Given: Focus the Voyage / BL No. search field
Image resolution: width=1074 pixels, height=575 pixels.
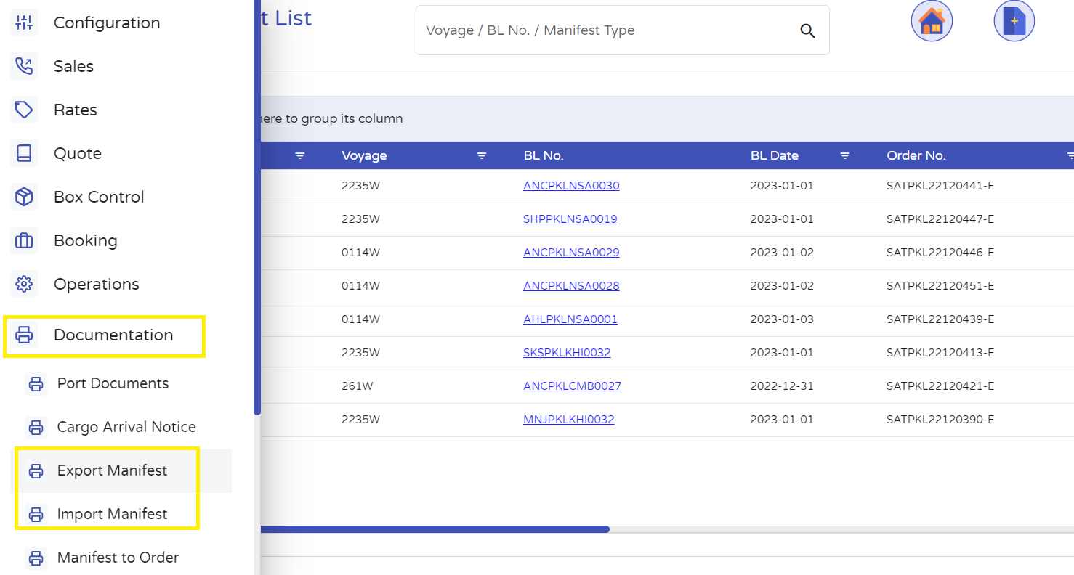Looking at the screenshot, I should click(x=603, y=30).
